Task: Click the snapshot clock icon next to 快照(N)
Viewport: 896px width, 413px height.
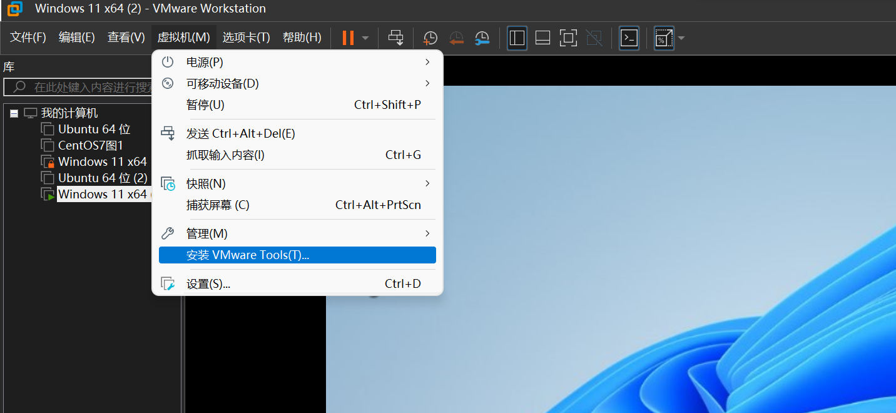Action: coord(168,183)
